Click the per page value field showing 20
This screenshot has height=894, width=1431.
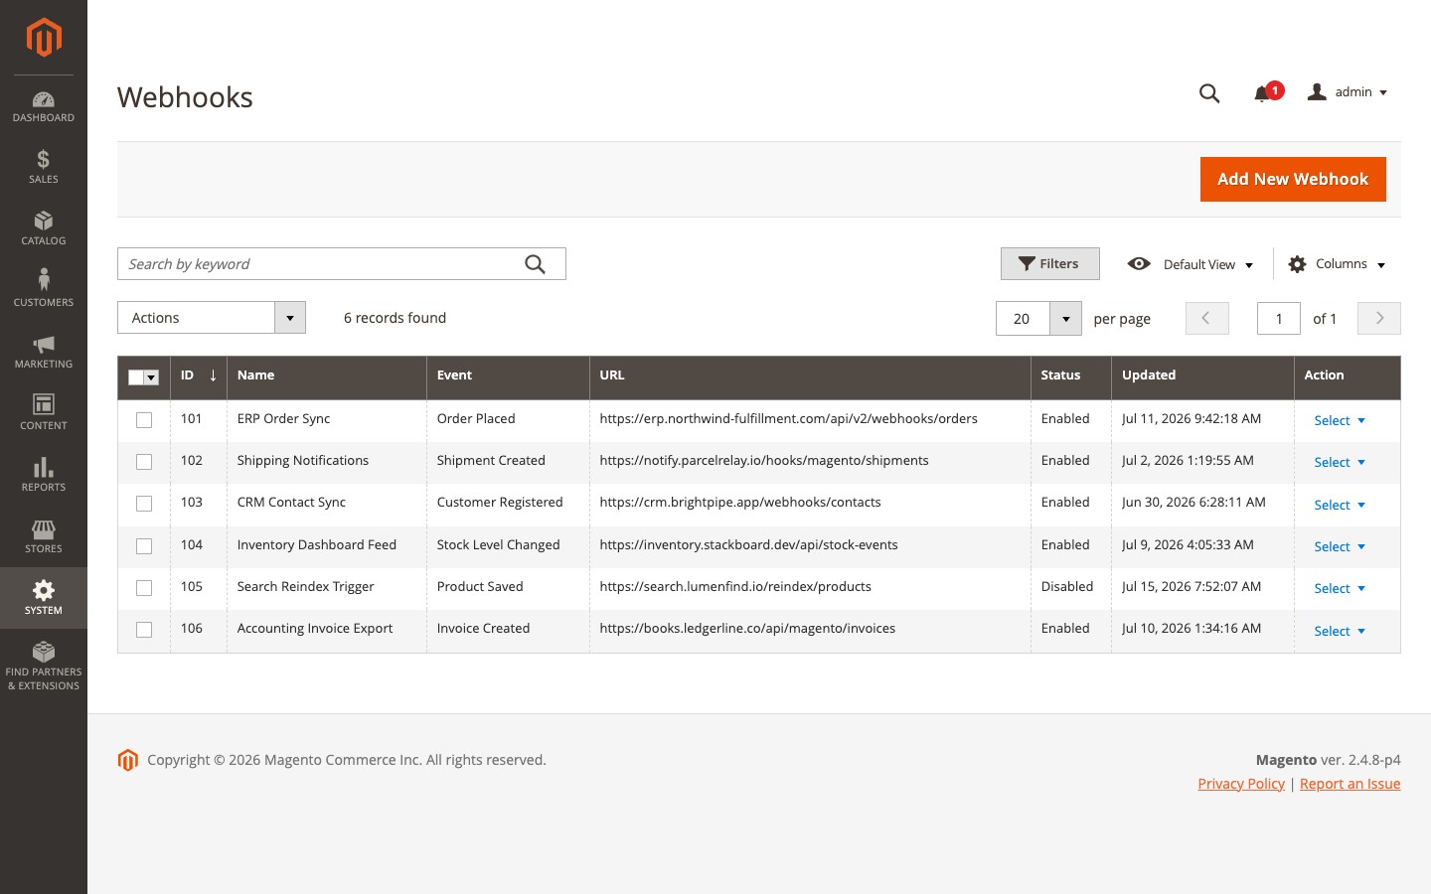[x=1023, y=319]
